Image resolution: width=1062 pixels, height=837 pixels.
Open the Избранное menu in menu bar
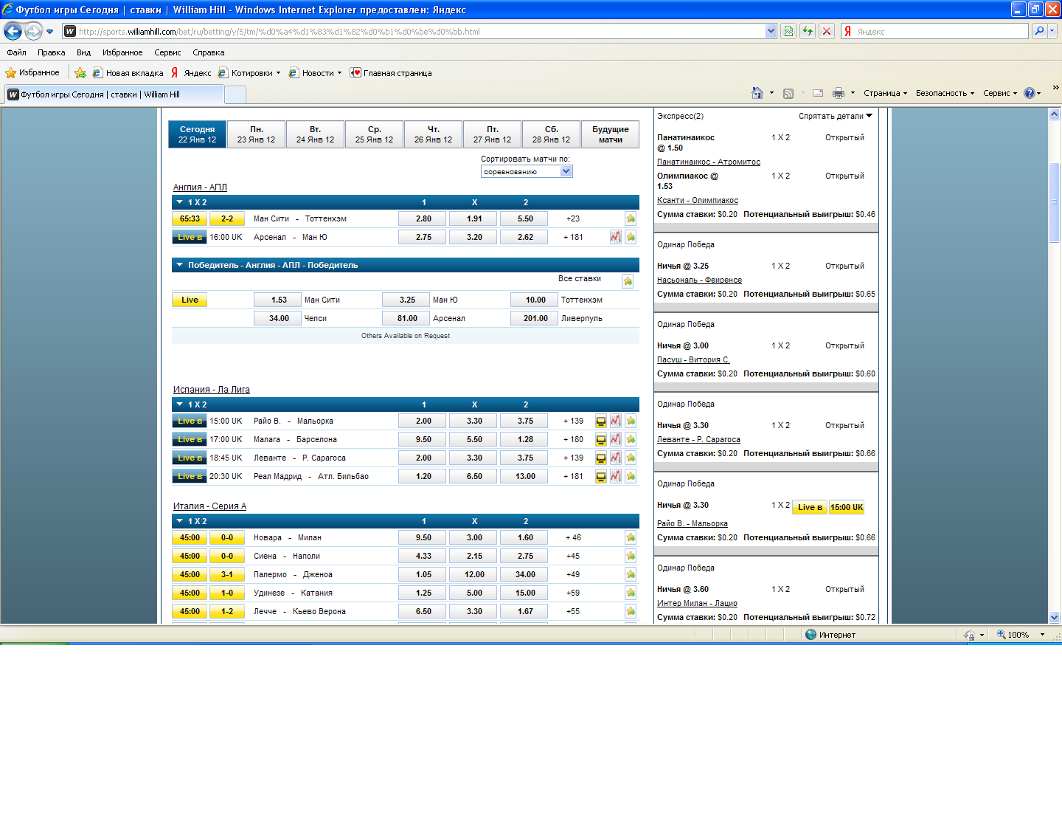tap(122, 52)
